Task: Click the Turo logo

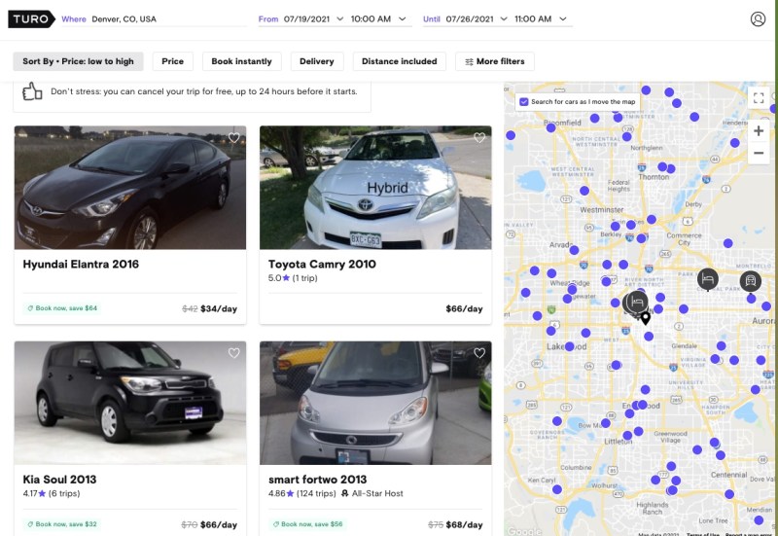Action: point(31,18)
